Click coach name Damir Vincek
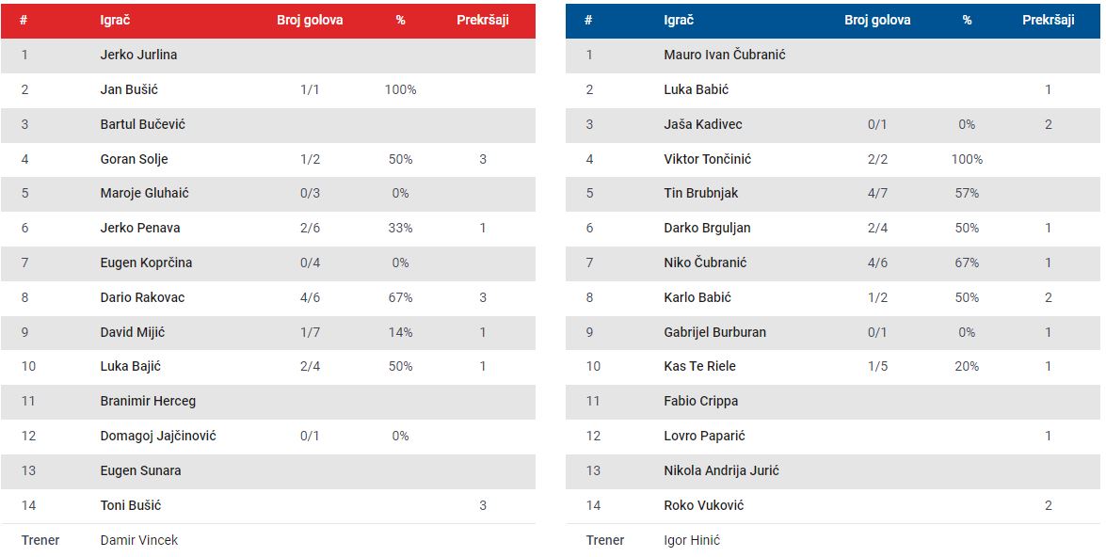The width and height of the screenshot is (1106, 557). pyautogui.click(x=139, y=540)
